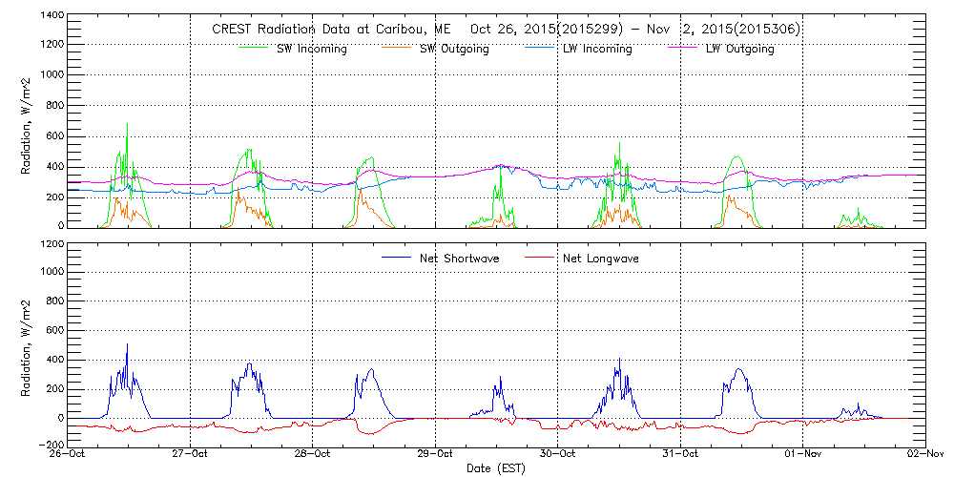Select the 29-Oct date tick label
The width and height of the screenshot is (954, 477).
pyautogui.click(x=436, y=456)
